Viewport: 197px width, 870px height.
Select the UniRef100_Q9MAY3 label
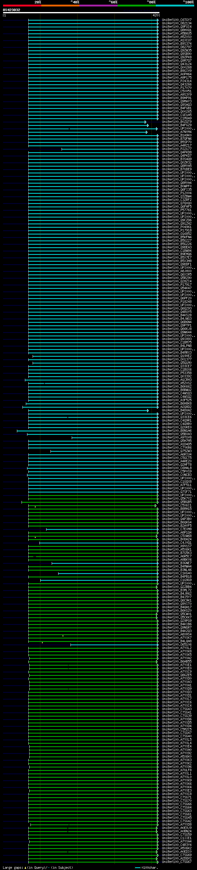click(176, 101)
